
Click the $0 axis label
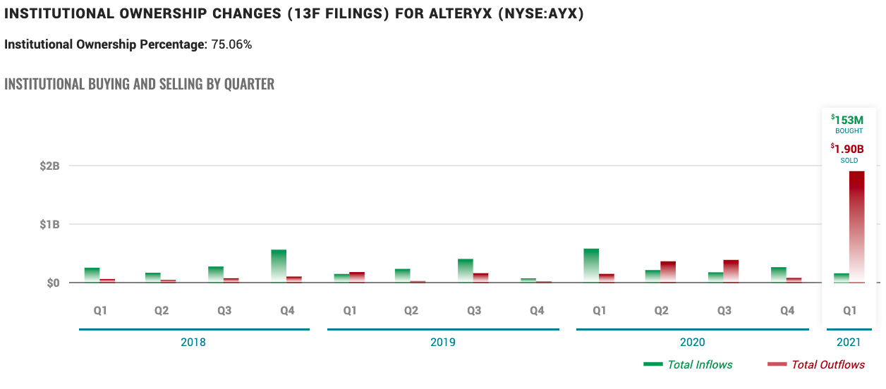coord(51,283)
